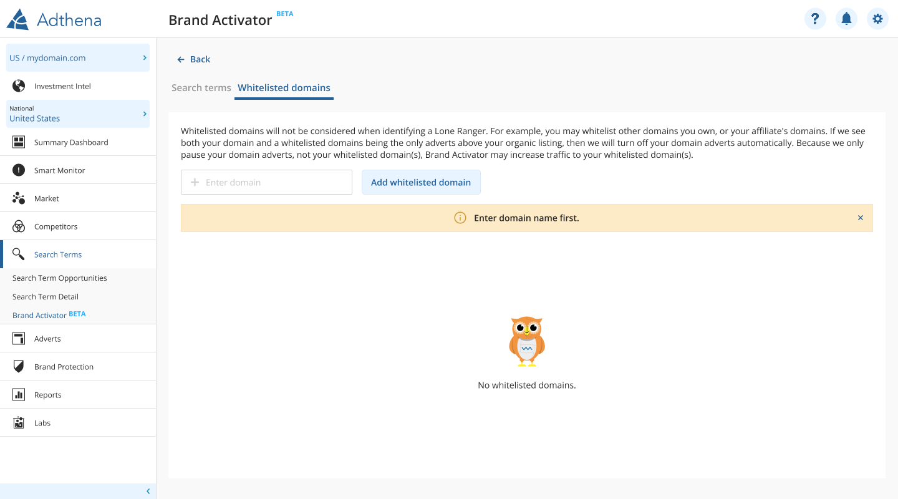Click the Smart Monitor alert icon

(19, 170)
